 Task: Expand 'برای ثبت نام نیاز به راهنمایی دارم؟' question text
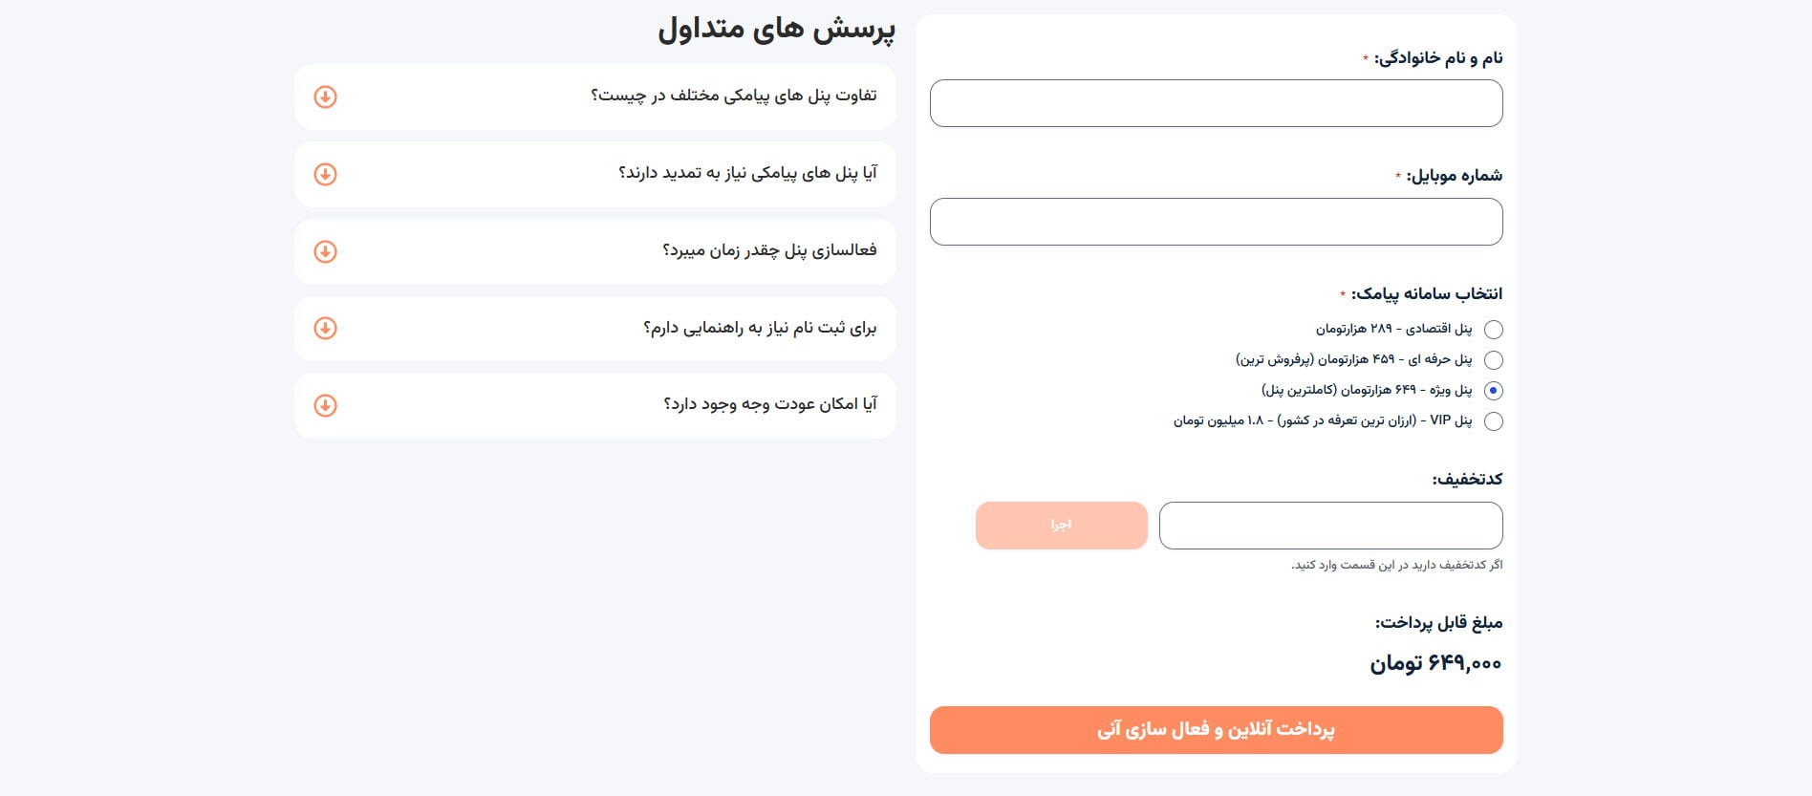tap(760, 328)
